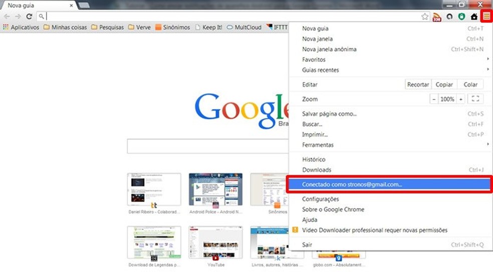
Task: Open Histórico from the menu
Action: [x=390, y=159]
